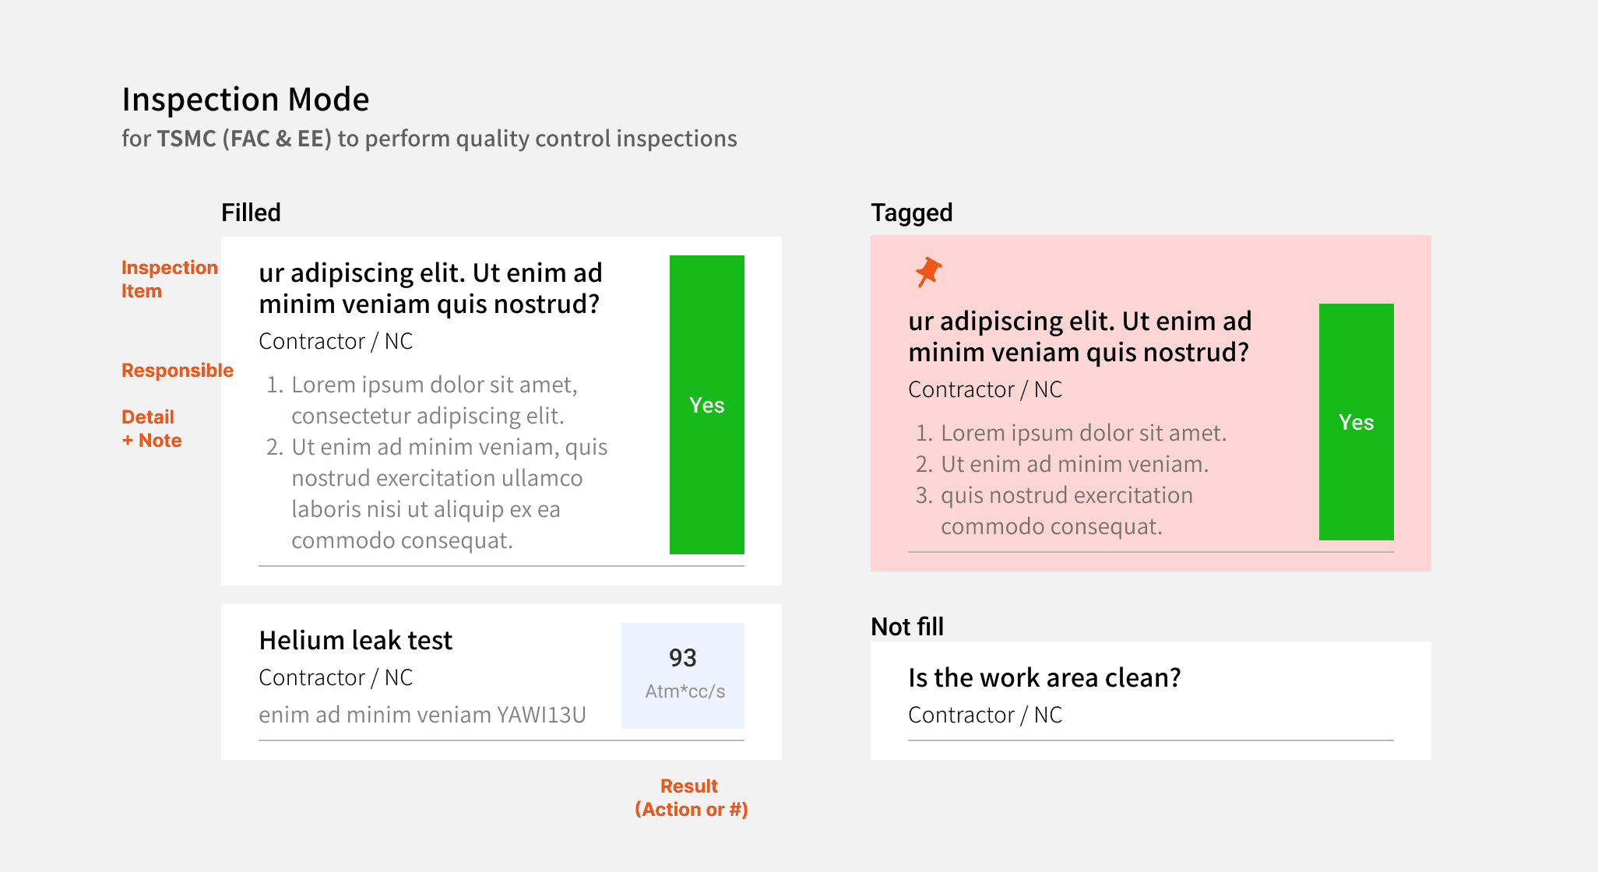Click the Not fill section label
1598x872 pixels.
point(907,627)
